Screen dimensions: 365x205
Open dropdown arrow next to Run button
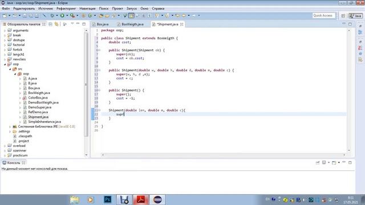click(x=67, y=15)
